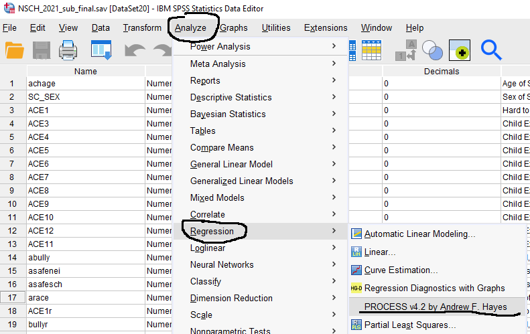
Task: Select the ACE1r variable name cell
Action: click(86, 311)
